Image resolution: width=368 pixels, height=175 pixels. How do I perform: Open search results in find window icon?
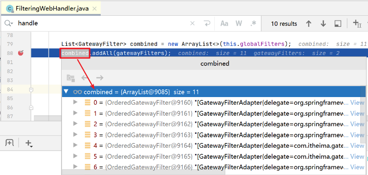(x=338, y=23)
